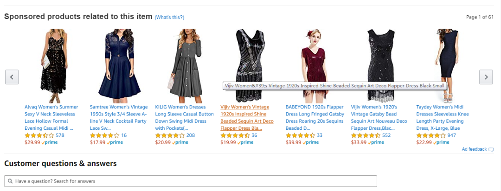Open Alvaq black lace dress image
This screenshot has height=191, width=501.
pos(51,64)
